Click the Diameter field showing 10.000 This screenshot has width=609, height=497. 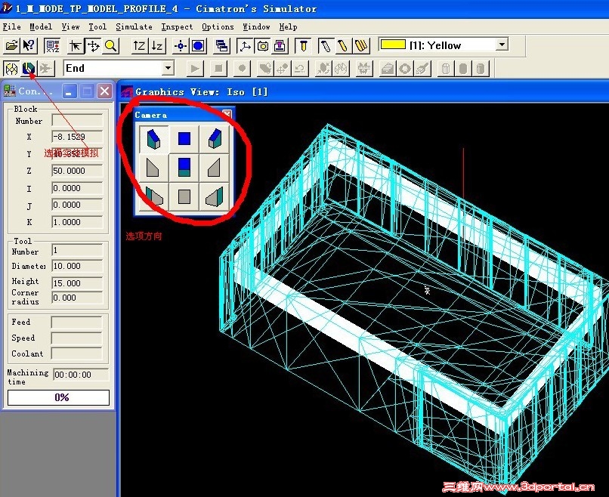click(77, 266)
